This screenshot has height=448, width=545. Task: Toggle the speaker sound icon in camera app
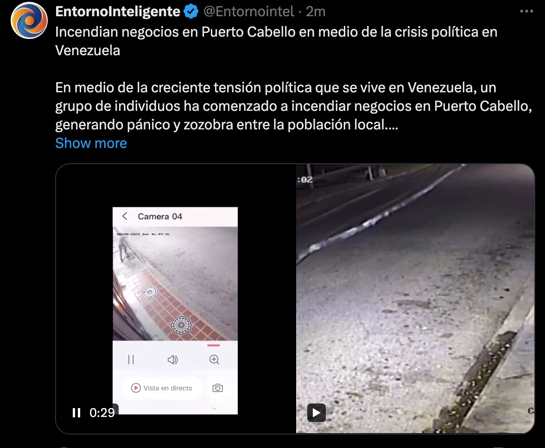172,359
